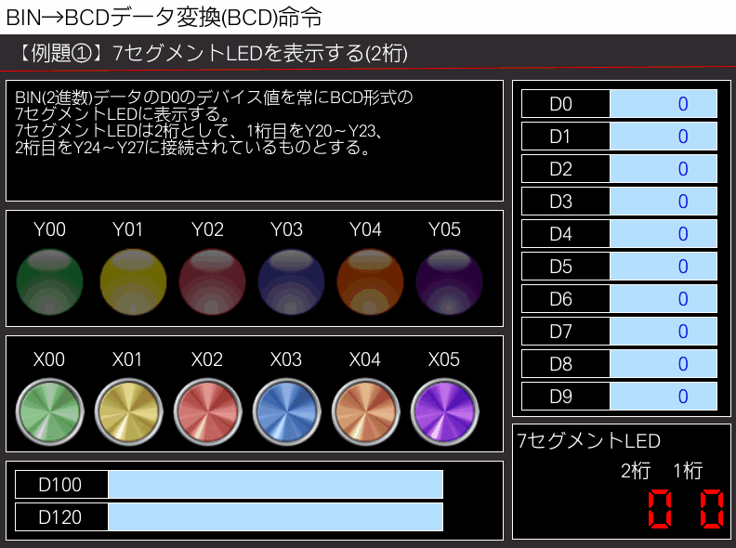
Task: Select the D6 value field
Action: pyautogui.click(x=664, y=299)
